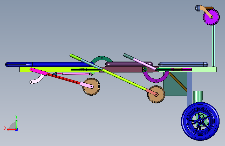Click the purple semicircular arc bracket
The width and height of the screenshot is (225, 146).
click(x=156, y=77)
